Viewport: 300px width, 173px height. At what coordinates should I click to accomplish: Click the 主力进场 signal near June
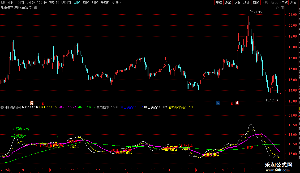pyautogui.click(x=245, y=148)
